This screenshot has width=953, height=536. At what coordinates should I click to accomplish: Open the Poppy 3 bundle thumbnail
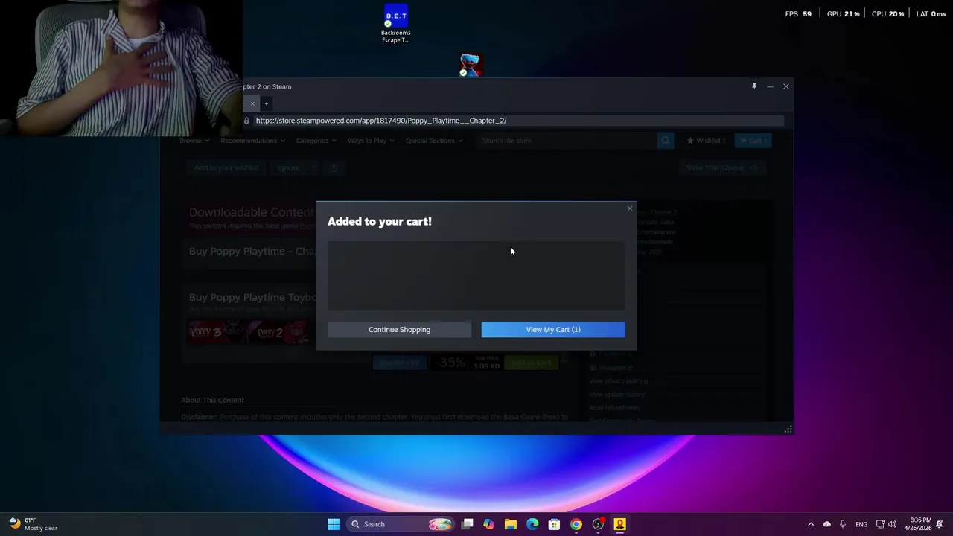click(x=217, y=332)
